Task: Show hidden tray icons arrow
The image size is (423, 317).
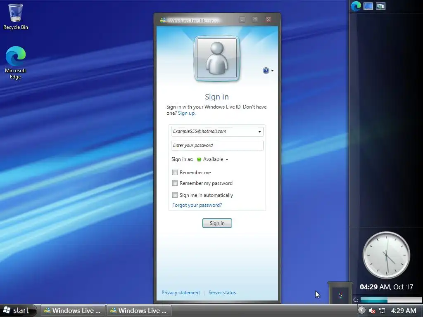Action: coord(362,310)
